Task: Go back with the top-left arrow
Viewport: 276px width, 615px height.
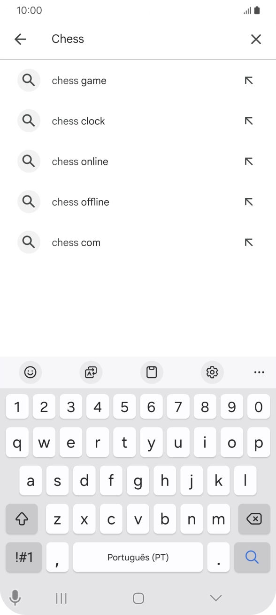Action: point(20,39)
